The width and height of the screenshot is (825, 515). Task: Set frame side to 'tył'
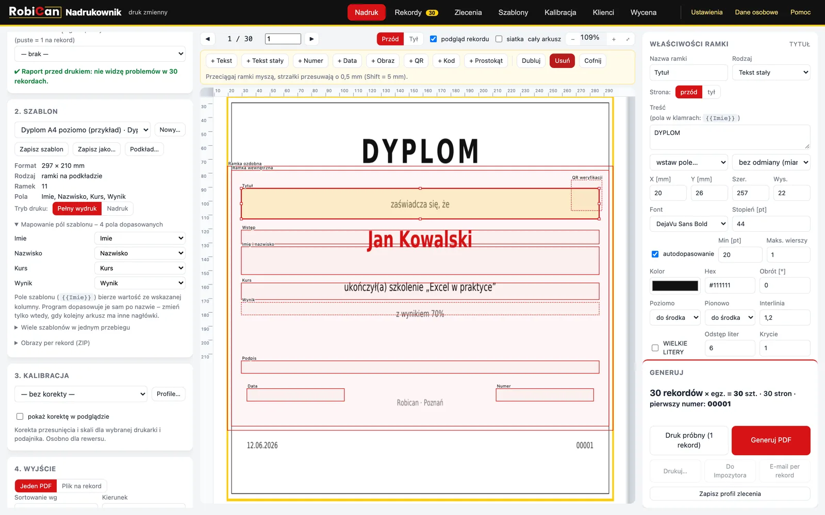coord(711,92)
